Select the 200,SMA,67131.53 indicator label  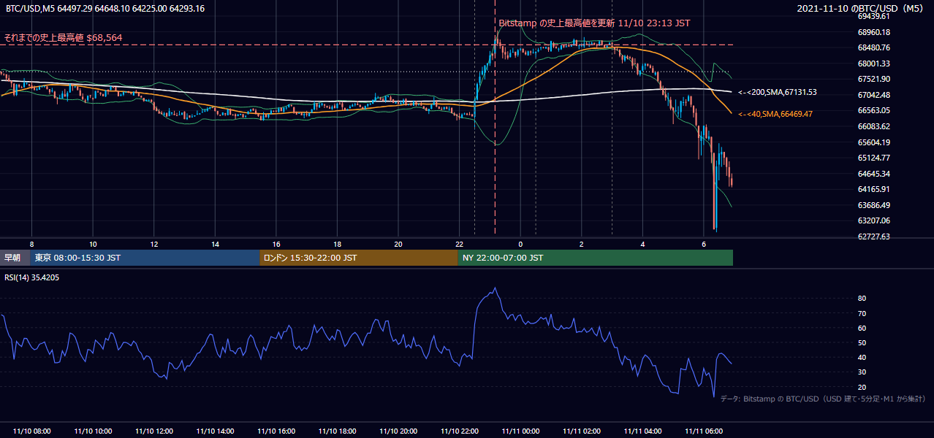778,93
